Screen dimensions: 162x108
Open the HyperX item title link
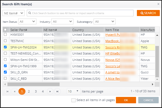tap(113, 35)
